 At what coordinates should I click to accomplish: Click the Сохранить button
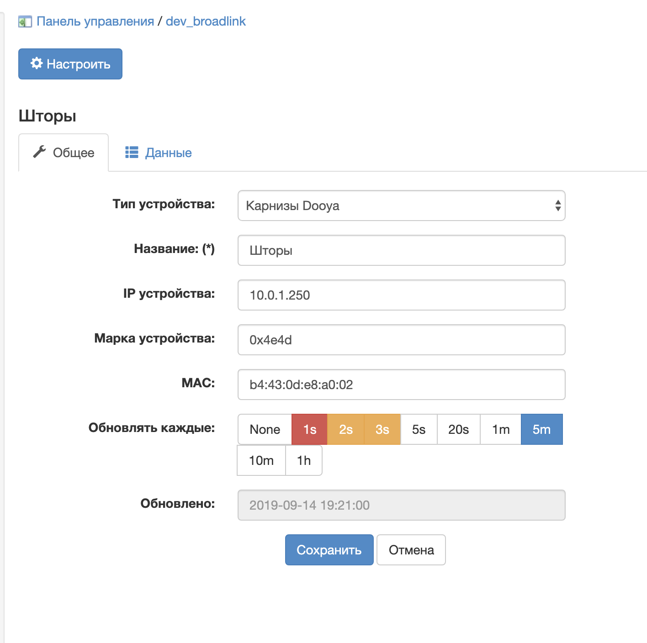tap(329, 550)
